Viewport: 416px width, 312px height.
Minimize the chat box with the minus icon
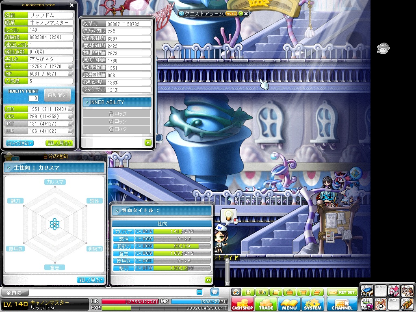[199, 292]
